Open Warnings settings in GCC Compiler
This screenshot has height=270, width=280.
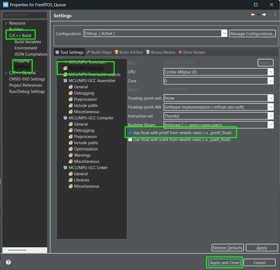[82, 155]
